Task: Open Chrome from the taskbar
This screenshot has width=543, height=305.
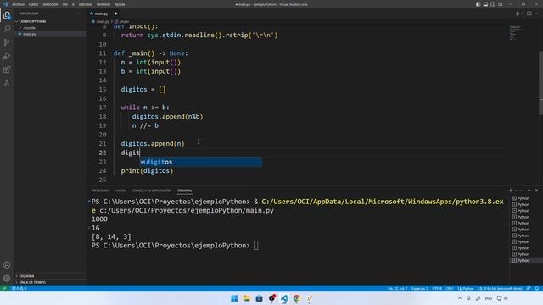Action: coord(296,298)
